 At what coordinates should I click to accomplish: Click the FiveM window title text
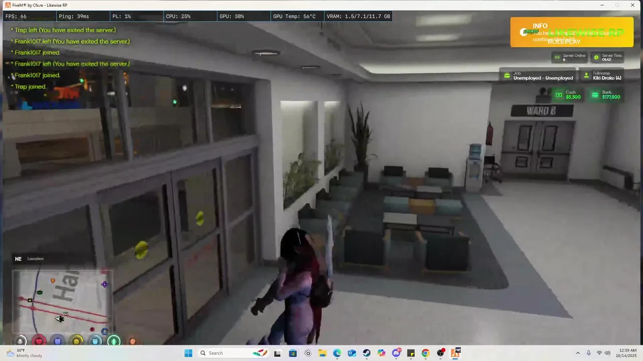[40, 5]
